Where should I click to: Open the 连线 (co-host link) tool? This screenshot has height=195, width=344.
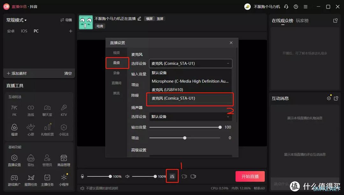(31, 110)
